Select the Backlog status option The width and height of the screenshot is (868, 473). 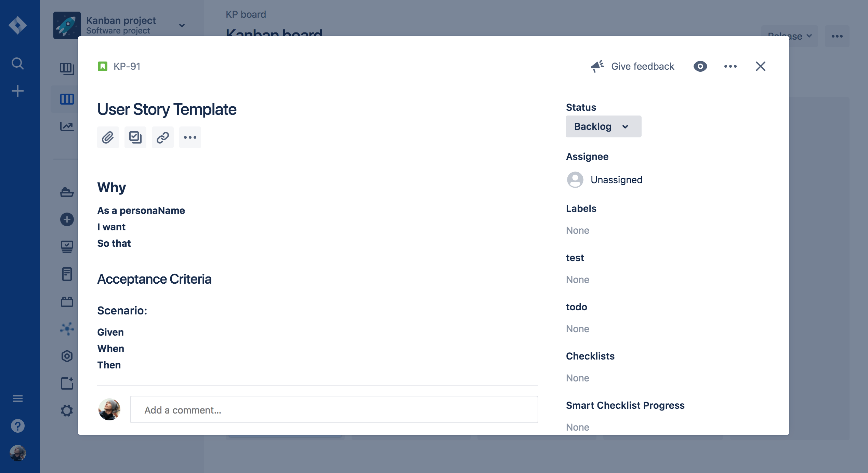point(603,126)
